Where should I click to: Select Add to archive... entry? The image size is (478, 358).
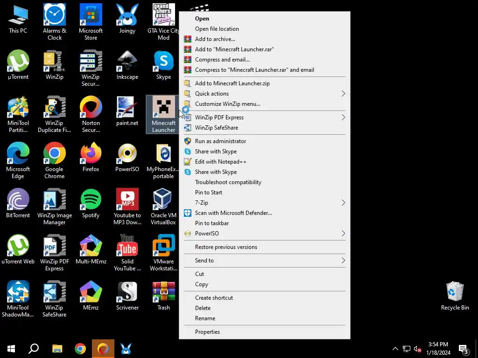click(x=265, y=39)
